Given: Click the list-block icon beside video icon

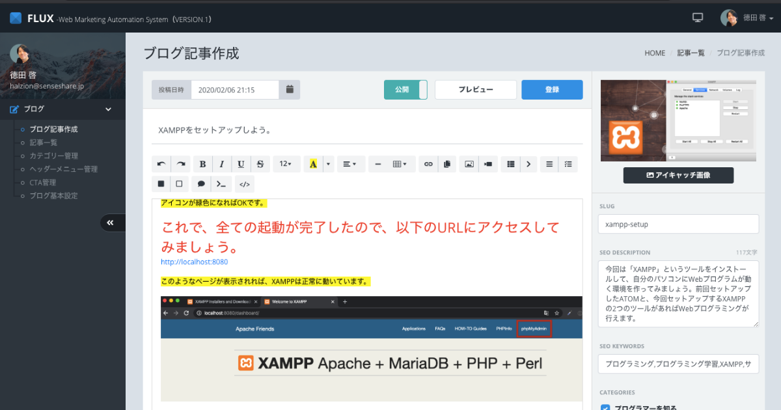Looking at the screenshot, I should 510,164.
